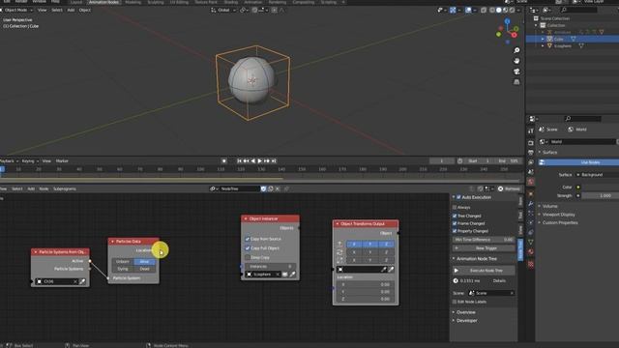The width and height of the screenshot is (619, 348).
Task: Open viewport Add menu
Action: [71, 11]
